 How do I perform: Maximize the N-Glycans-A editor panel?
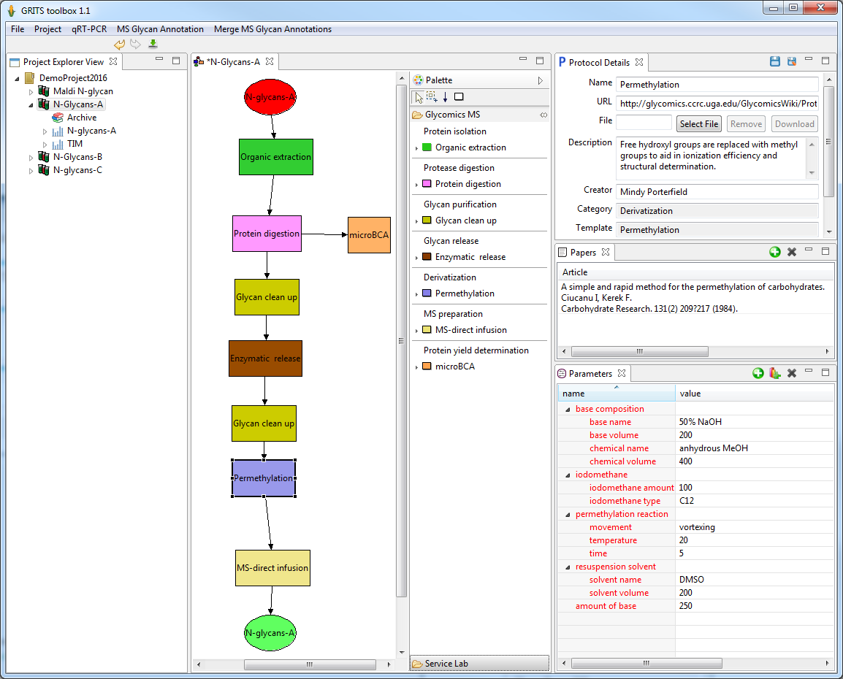pyautogui.click(x=540, y=60)
